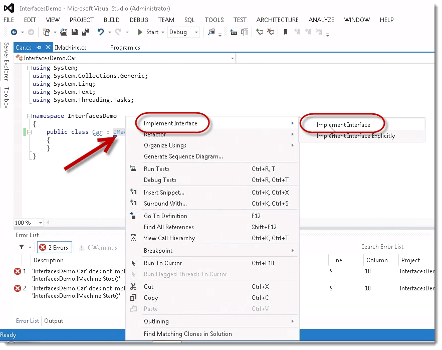Click the decrease line indent toolbar icon
Image resolution: width=442 pixels, height=350 pixels.
[234, 32]
